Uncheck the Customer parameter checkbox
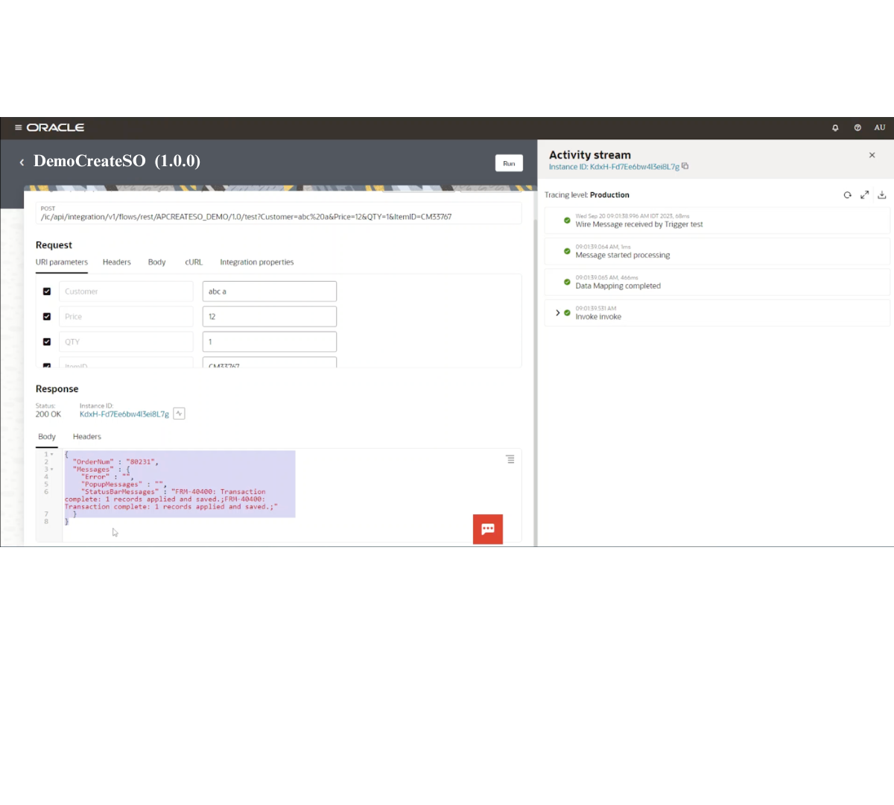 [x=47, y=291]
